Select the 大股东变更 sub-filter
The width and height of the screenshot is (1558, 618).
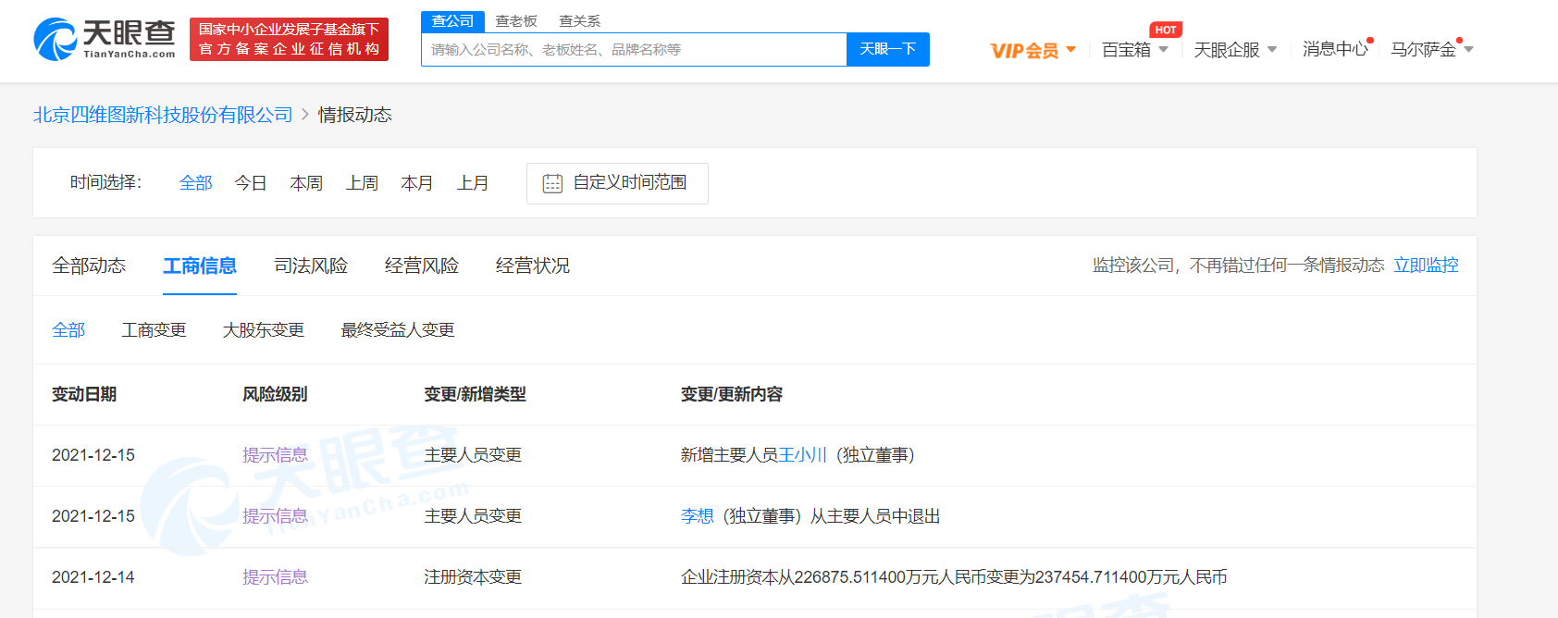coord(264,330)
